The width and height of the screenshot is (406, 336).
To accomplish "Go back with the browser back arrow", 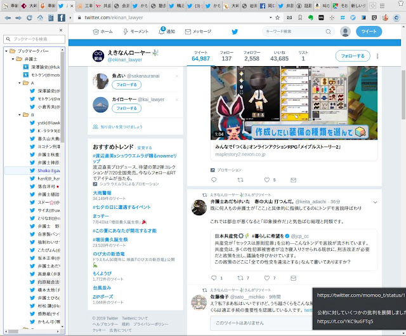I will 8,18.
